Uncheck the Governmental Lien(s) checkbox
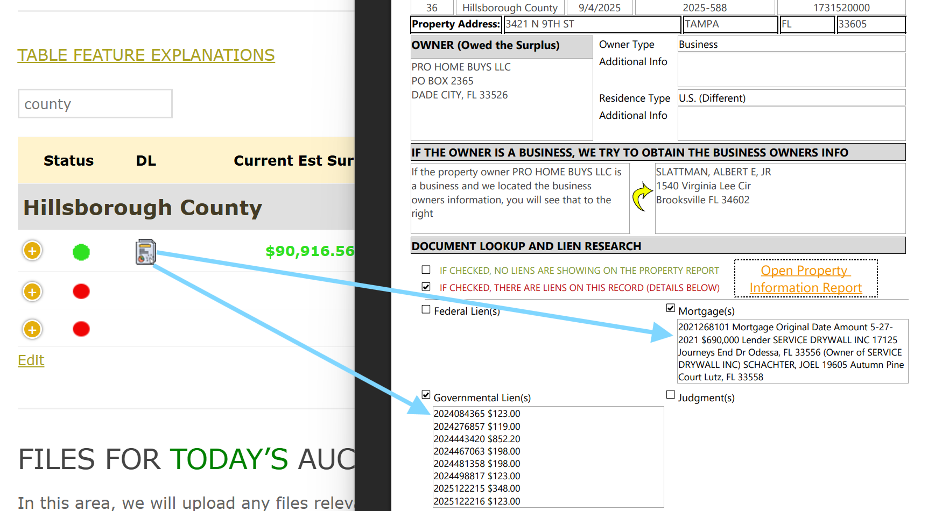942x511 pixels. (x=426, y=395)
